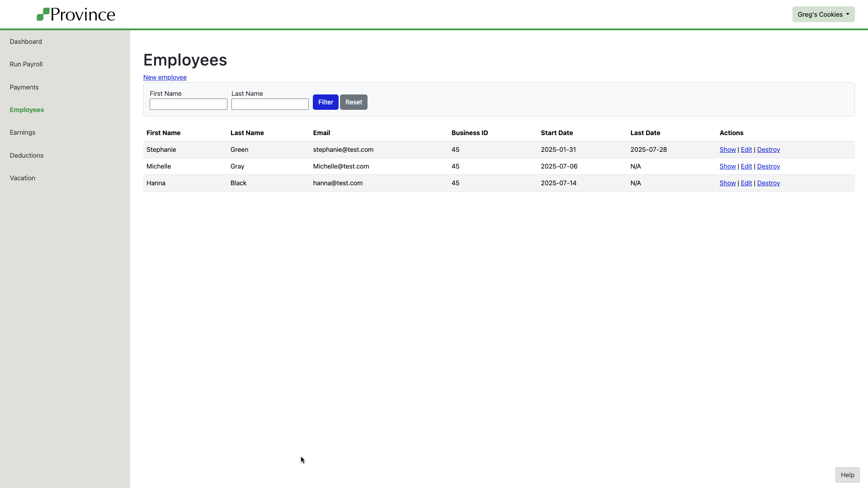Screen dimensions: 868x488
Task: Click the New employee link
Action: [x=165, y=77]
